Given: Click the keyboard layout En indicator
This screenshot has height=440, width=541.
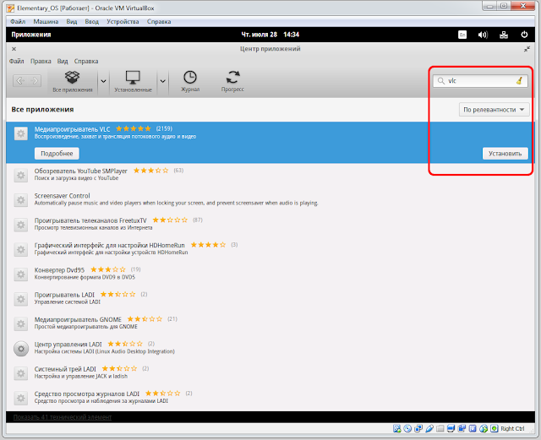Looking at the screenshot, I should 462,35.
